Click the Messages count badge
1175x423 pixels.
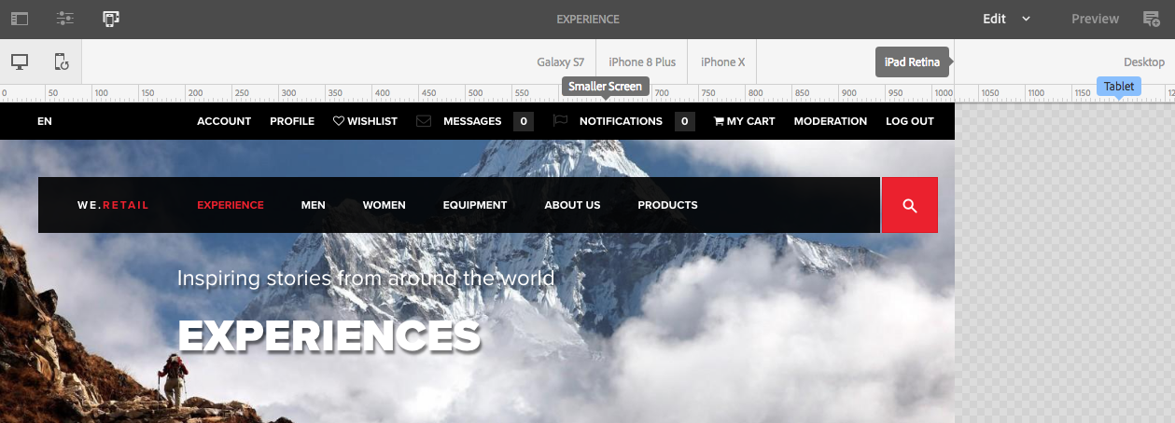coord(524,121)
